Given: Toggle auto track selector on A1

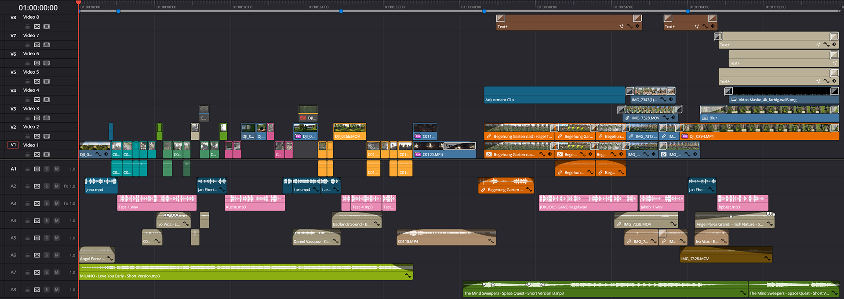Looking at the screenshot, I should [37, 169].
